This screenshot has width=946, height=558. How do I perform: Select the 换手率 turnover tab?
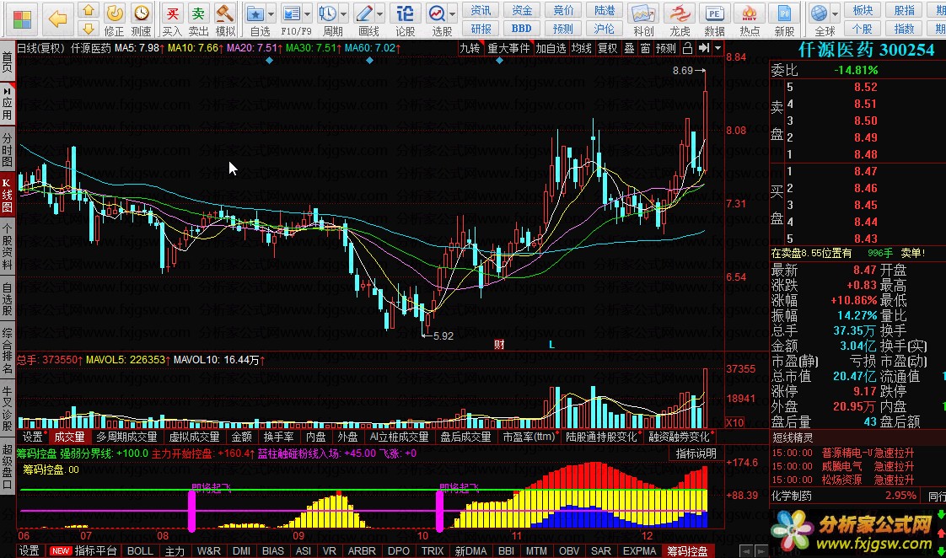[x=279, y=437]
